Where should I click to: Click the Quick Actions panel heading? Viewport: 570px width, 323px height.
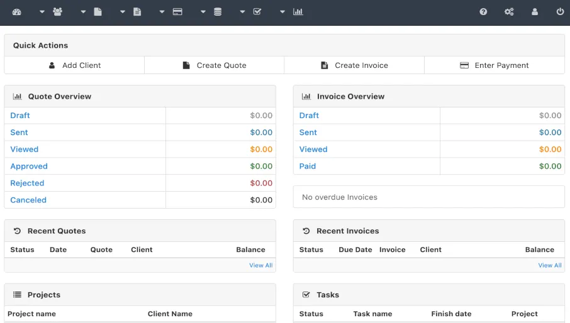pos(40,45)
